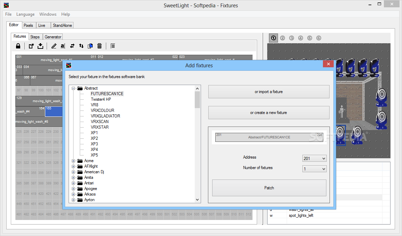
Task: Open the File menu
Action: pyautogui.click(x=8, y=14)
